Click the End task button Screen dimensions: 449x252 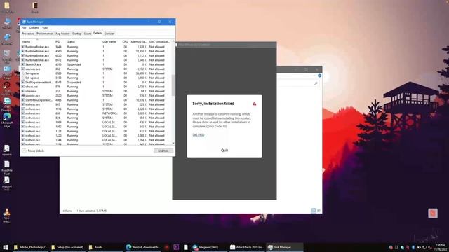coord(163,150)
